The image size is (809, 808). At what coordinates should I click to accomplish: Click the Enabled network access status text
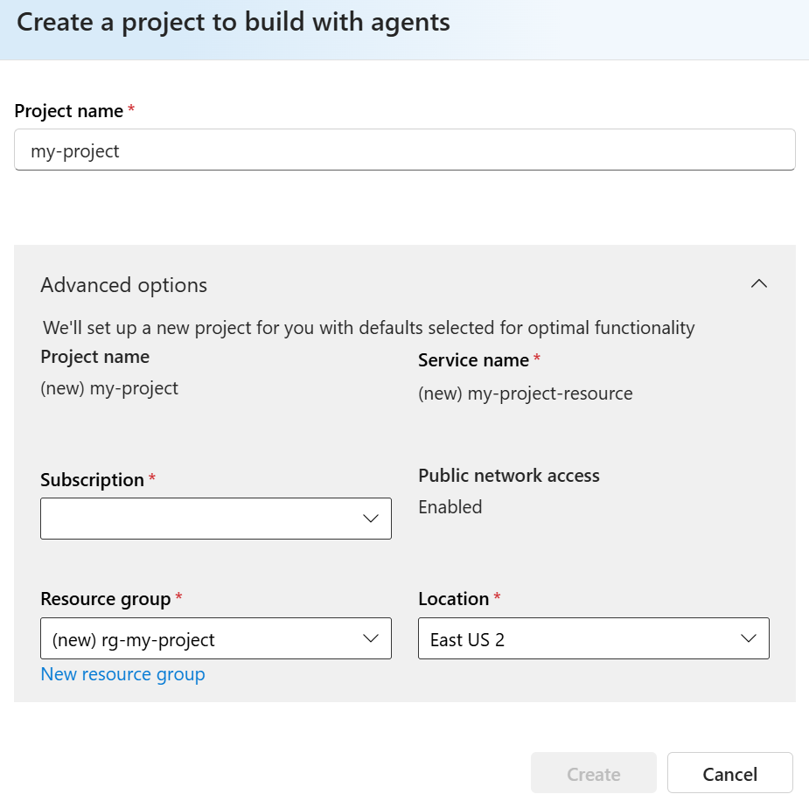(x=450, y=507)
